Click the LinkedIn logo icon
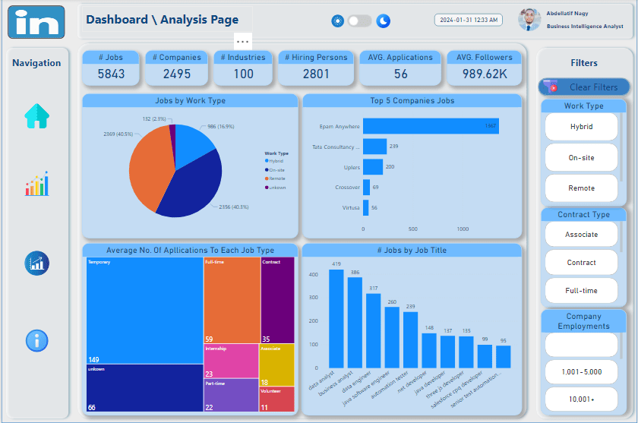Screen dimensions: 638x423 click(36, 22)
